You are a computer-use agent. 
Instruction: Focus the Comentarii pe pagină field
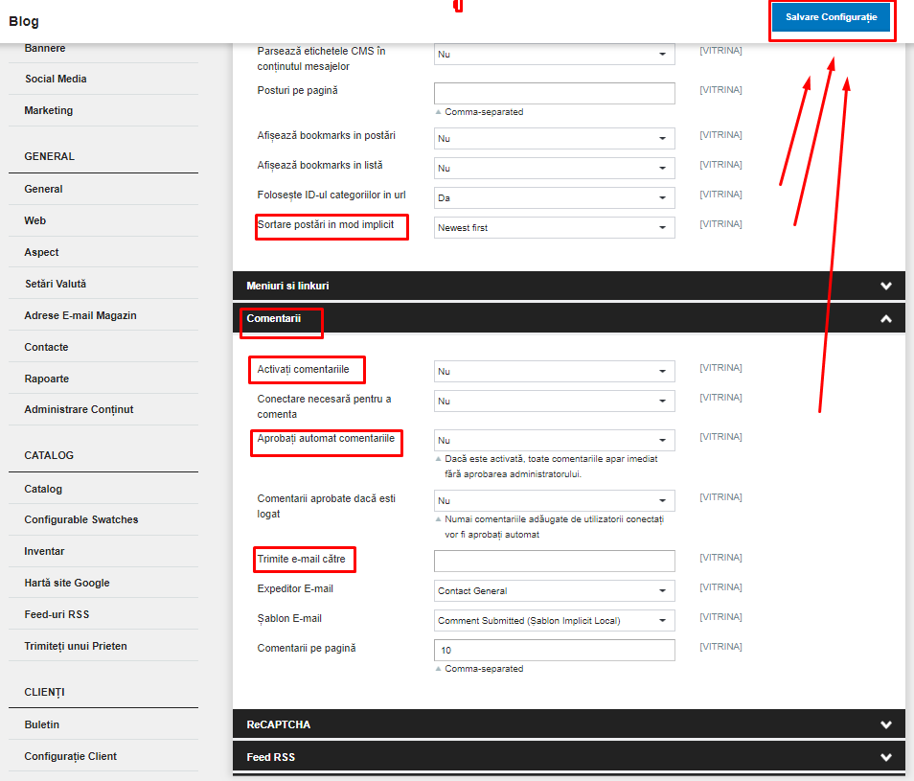click(x=555, y=651)
